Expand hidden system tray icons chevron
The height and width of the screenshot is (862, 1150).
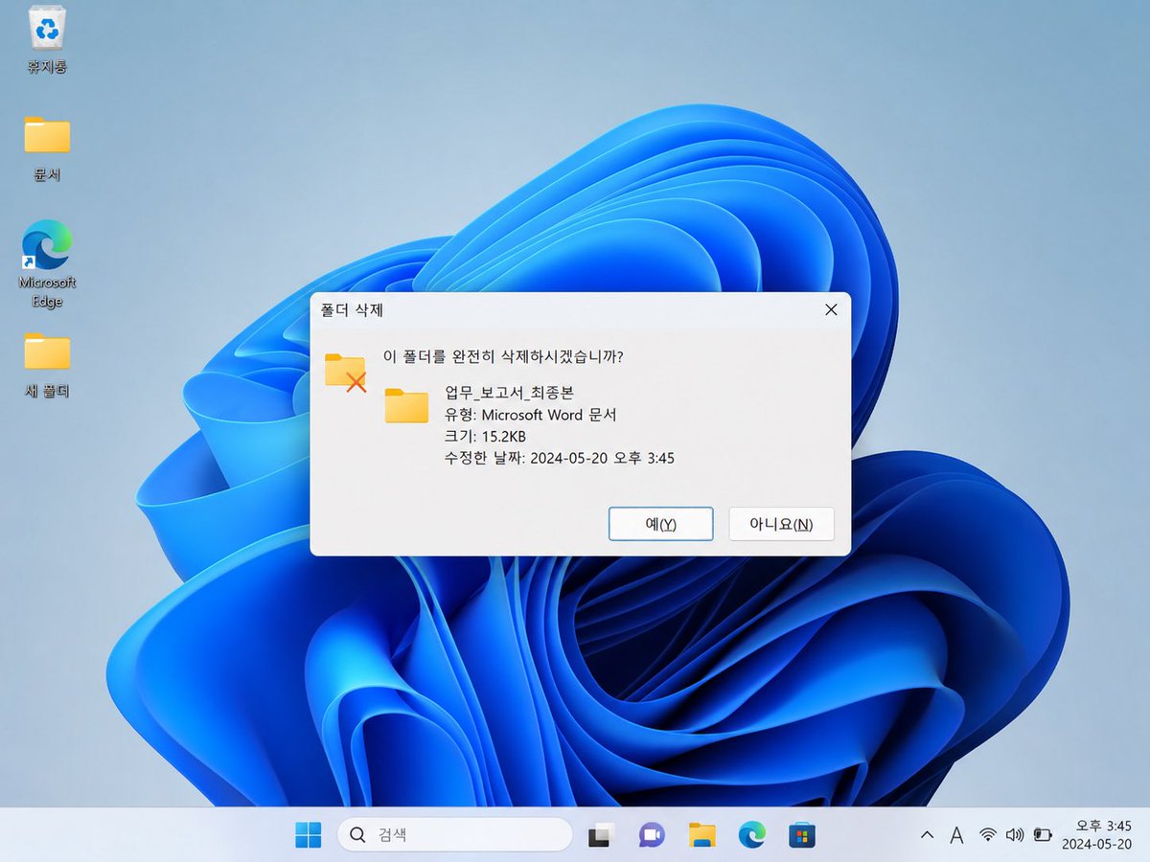click(x=927, y=835)
